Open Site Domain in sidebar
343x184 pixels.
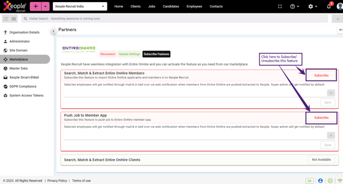(18, 50)
